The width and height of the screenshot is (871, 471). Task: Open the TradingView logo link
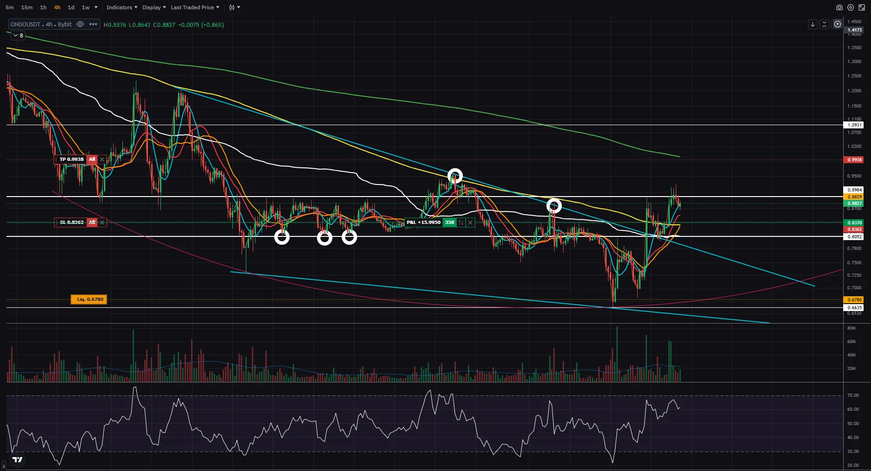[x=17, y=459]
